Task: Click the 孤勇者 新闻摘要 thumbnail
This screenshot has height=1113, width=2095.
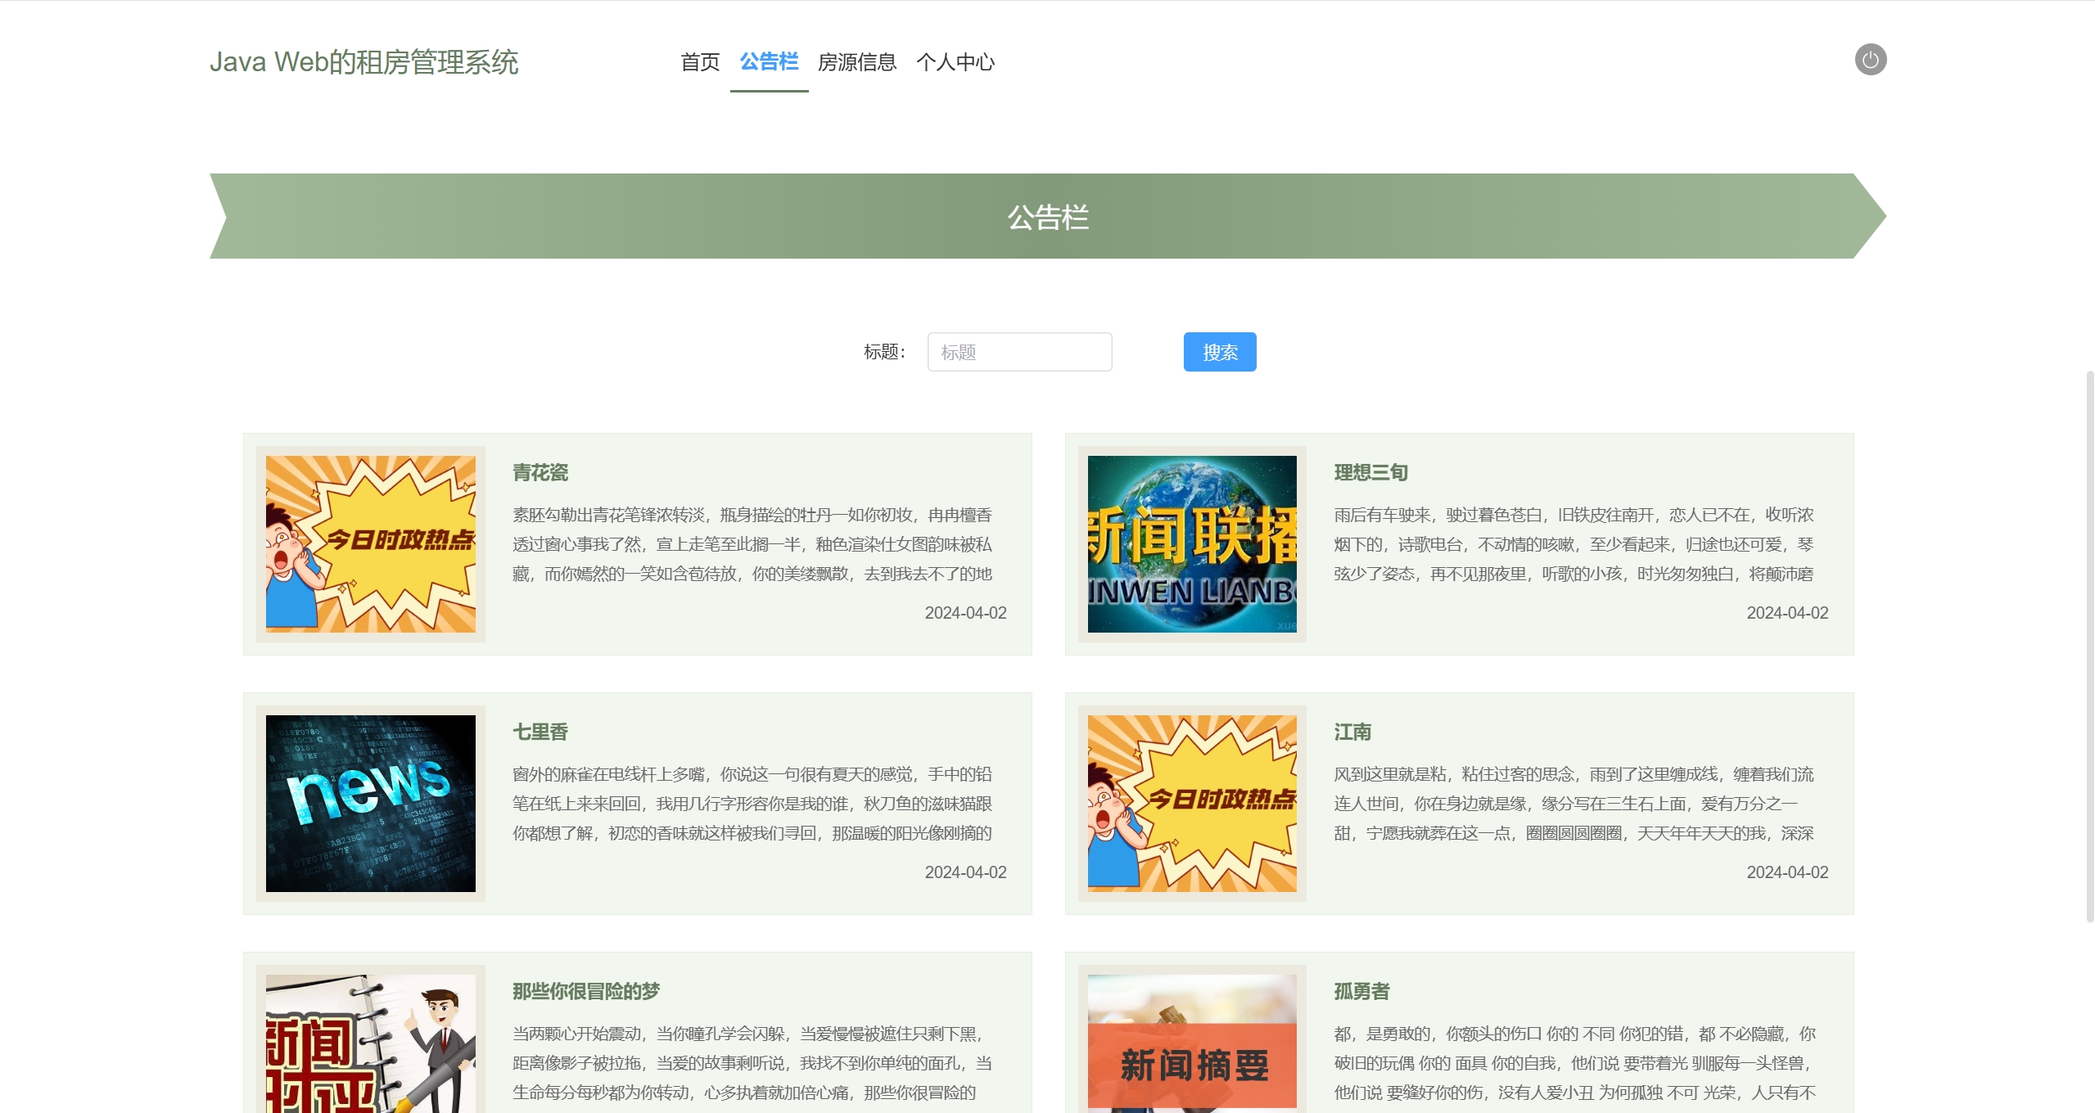Action: (x=1192, y=1043)
